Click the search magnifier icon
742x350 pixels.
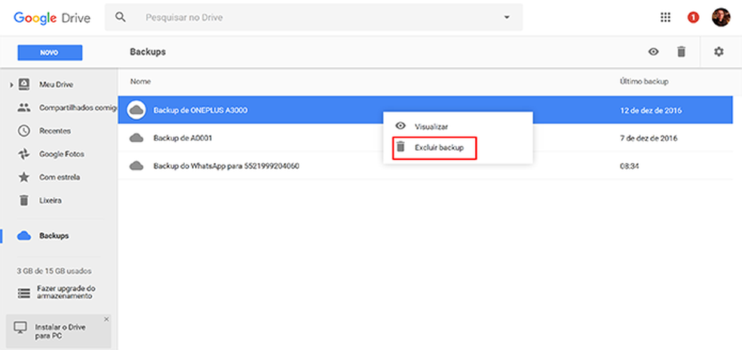tap(121, 17)
